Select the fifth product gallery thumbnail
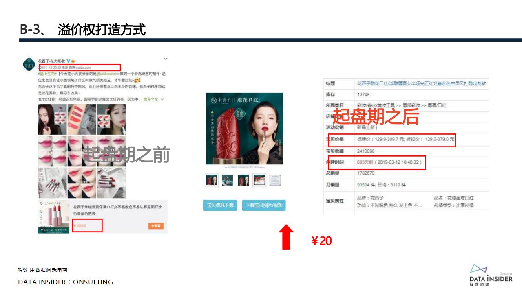 275,180
